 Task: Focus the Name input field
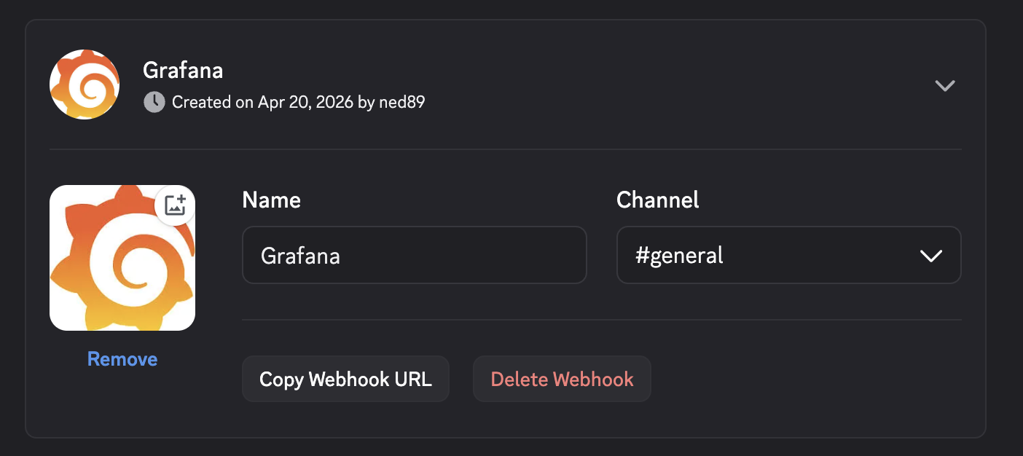[x=414, y=255]
